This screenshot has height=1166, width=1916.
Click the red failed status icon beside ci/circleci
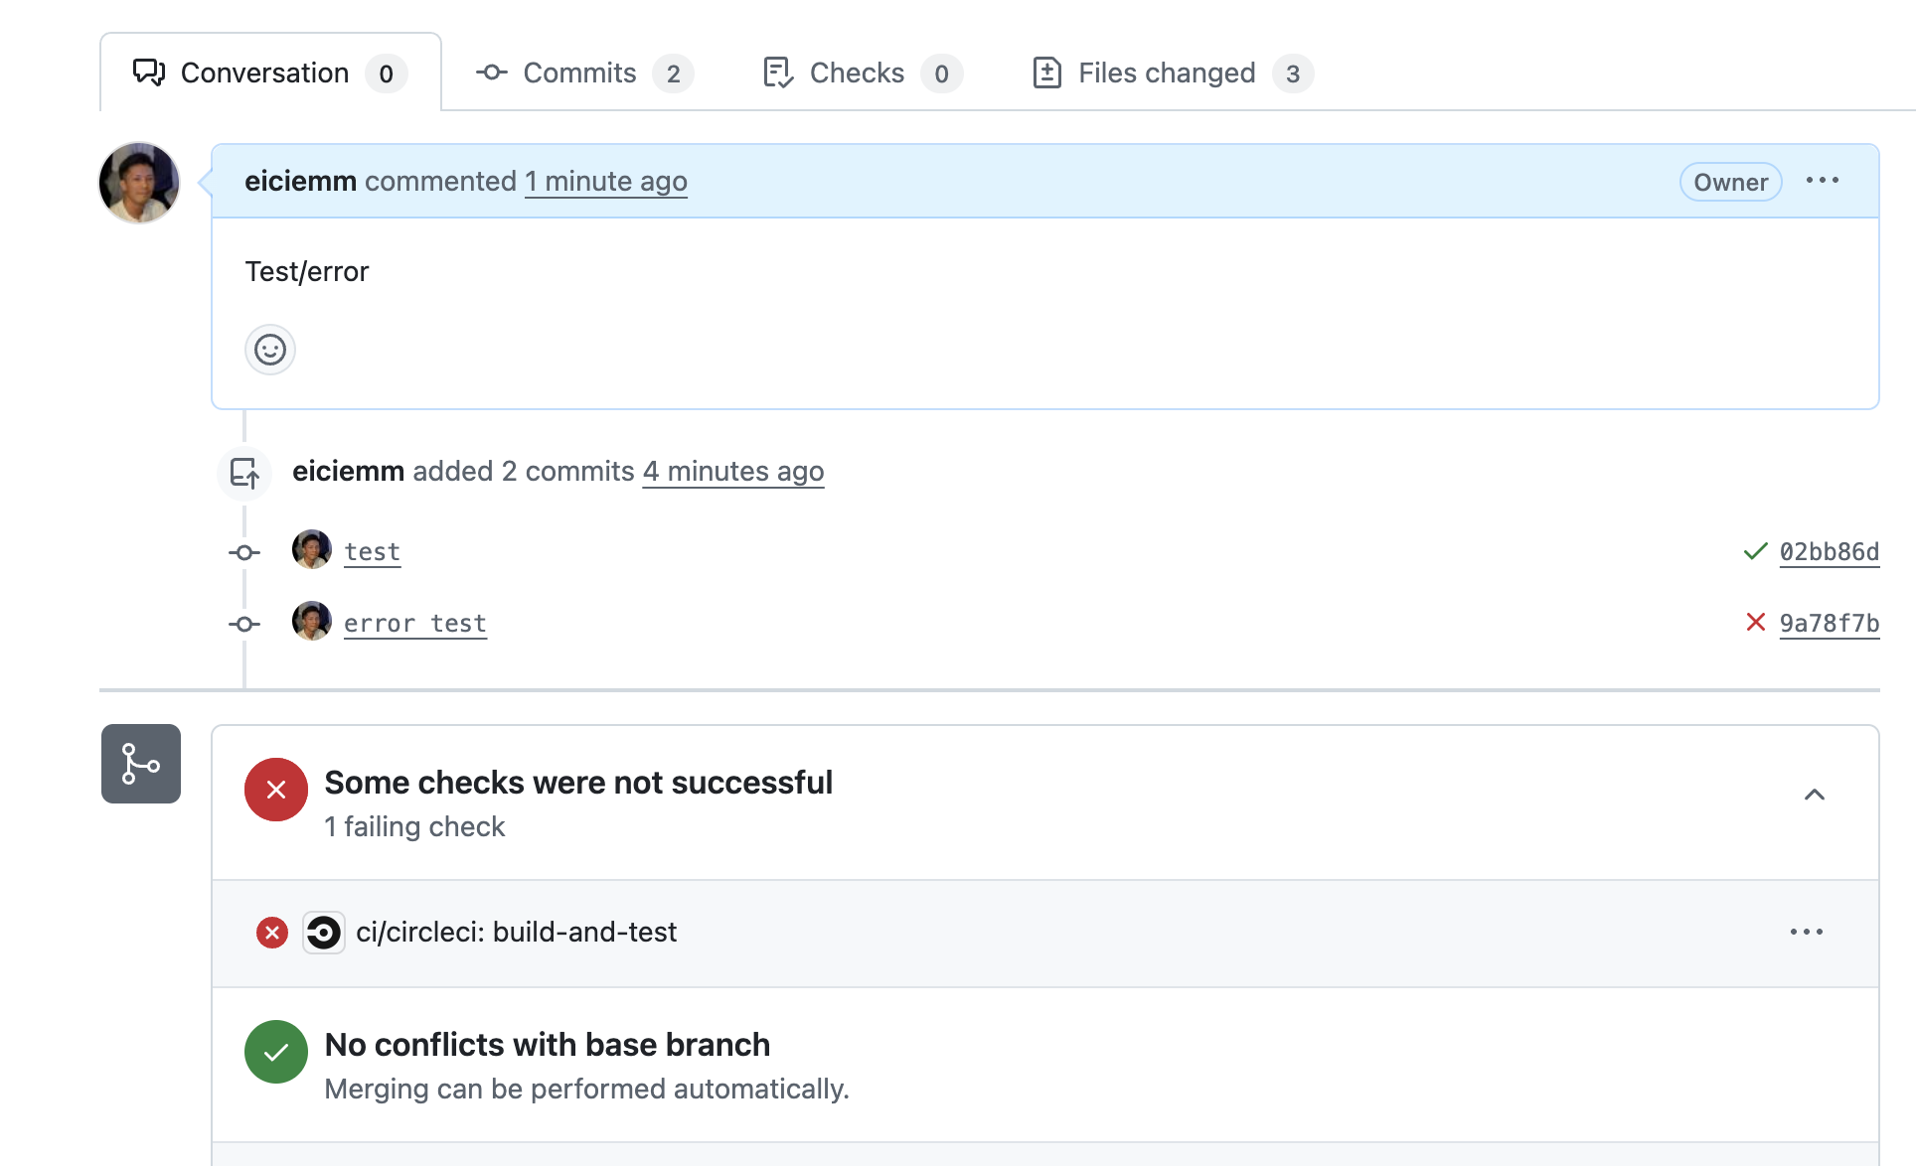click(271, 933)
